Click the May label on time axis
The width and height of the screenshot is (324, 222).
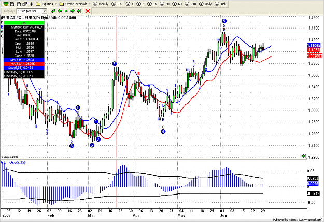(181, 215)
